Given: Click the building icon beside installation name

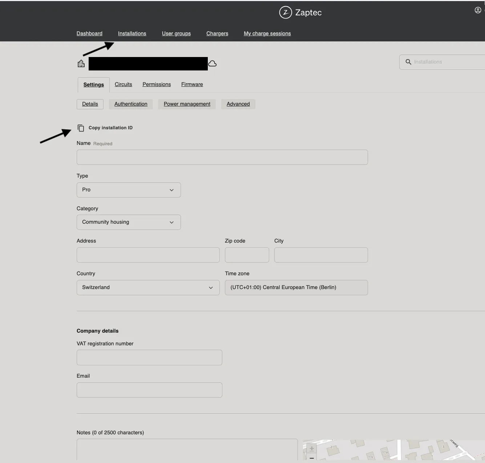Looking at the screenshot, I should (81, 64).
